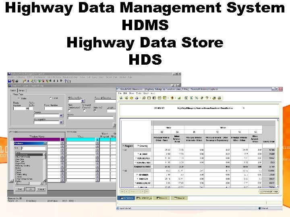
Task: Click the printer icon in Discoverer toolbar
Action: (x=137, y=98)
